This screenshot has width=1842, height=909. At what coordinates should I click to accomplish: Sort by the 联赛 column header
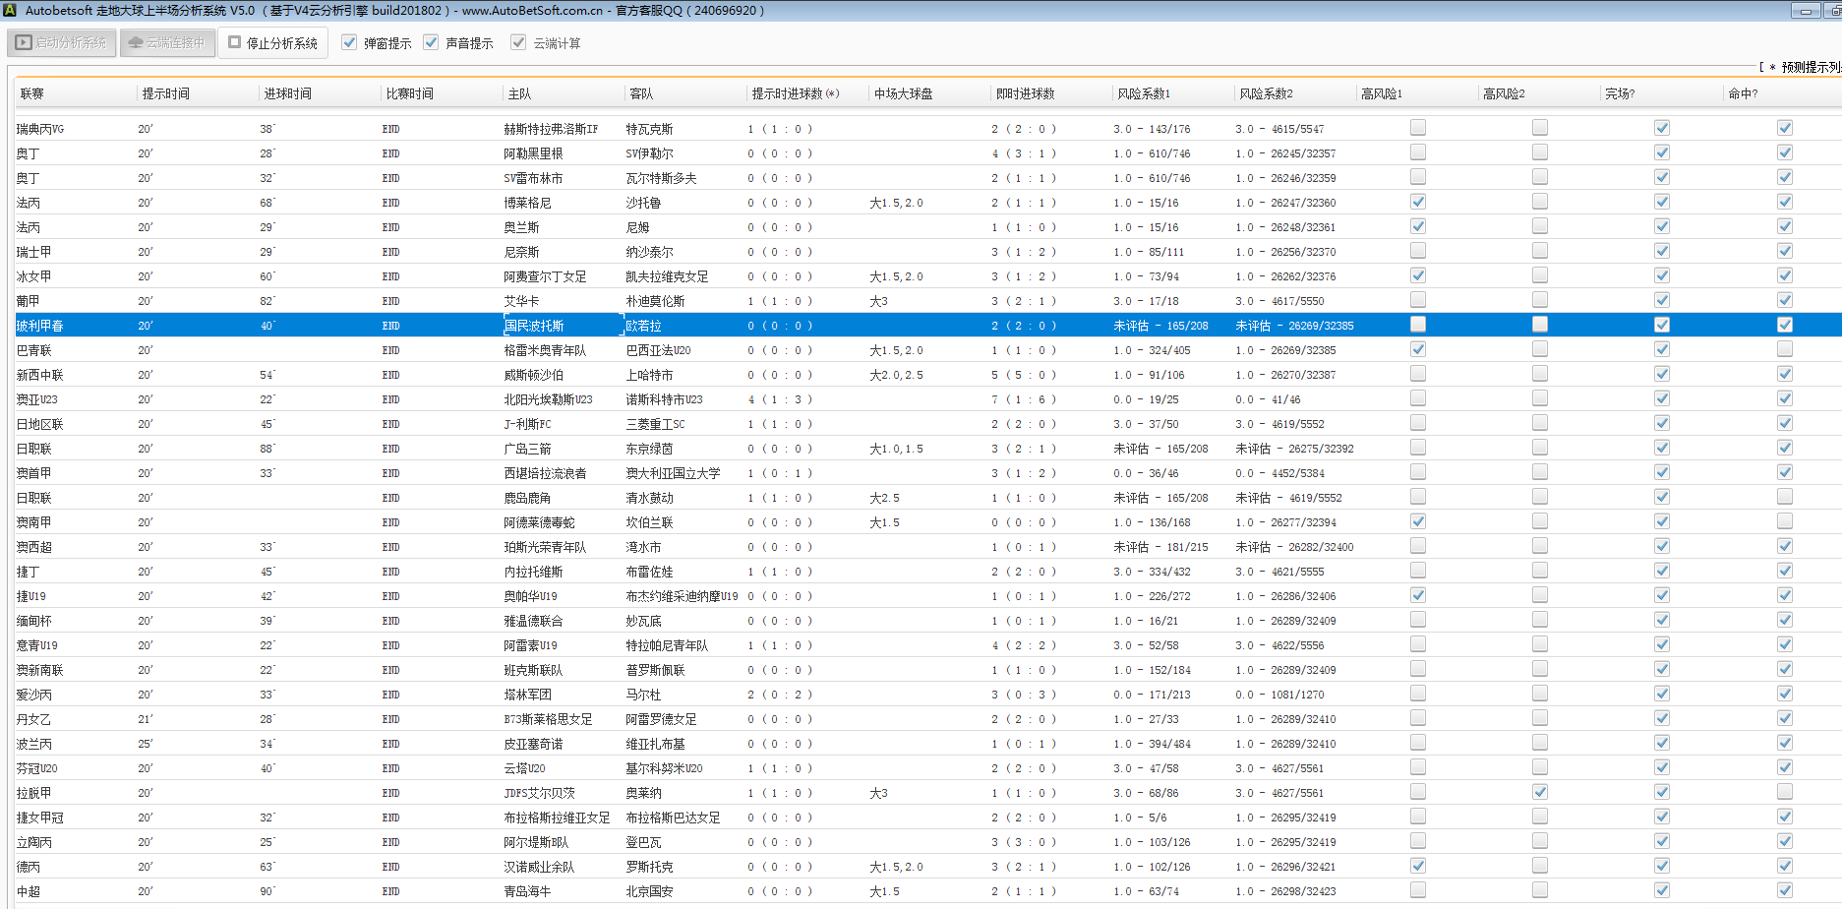[x=32, y=93]
